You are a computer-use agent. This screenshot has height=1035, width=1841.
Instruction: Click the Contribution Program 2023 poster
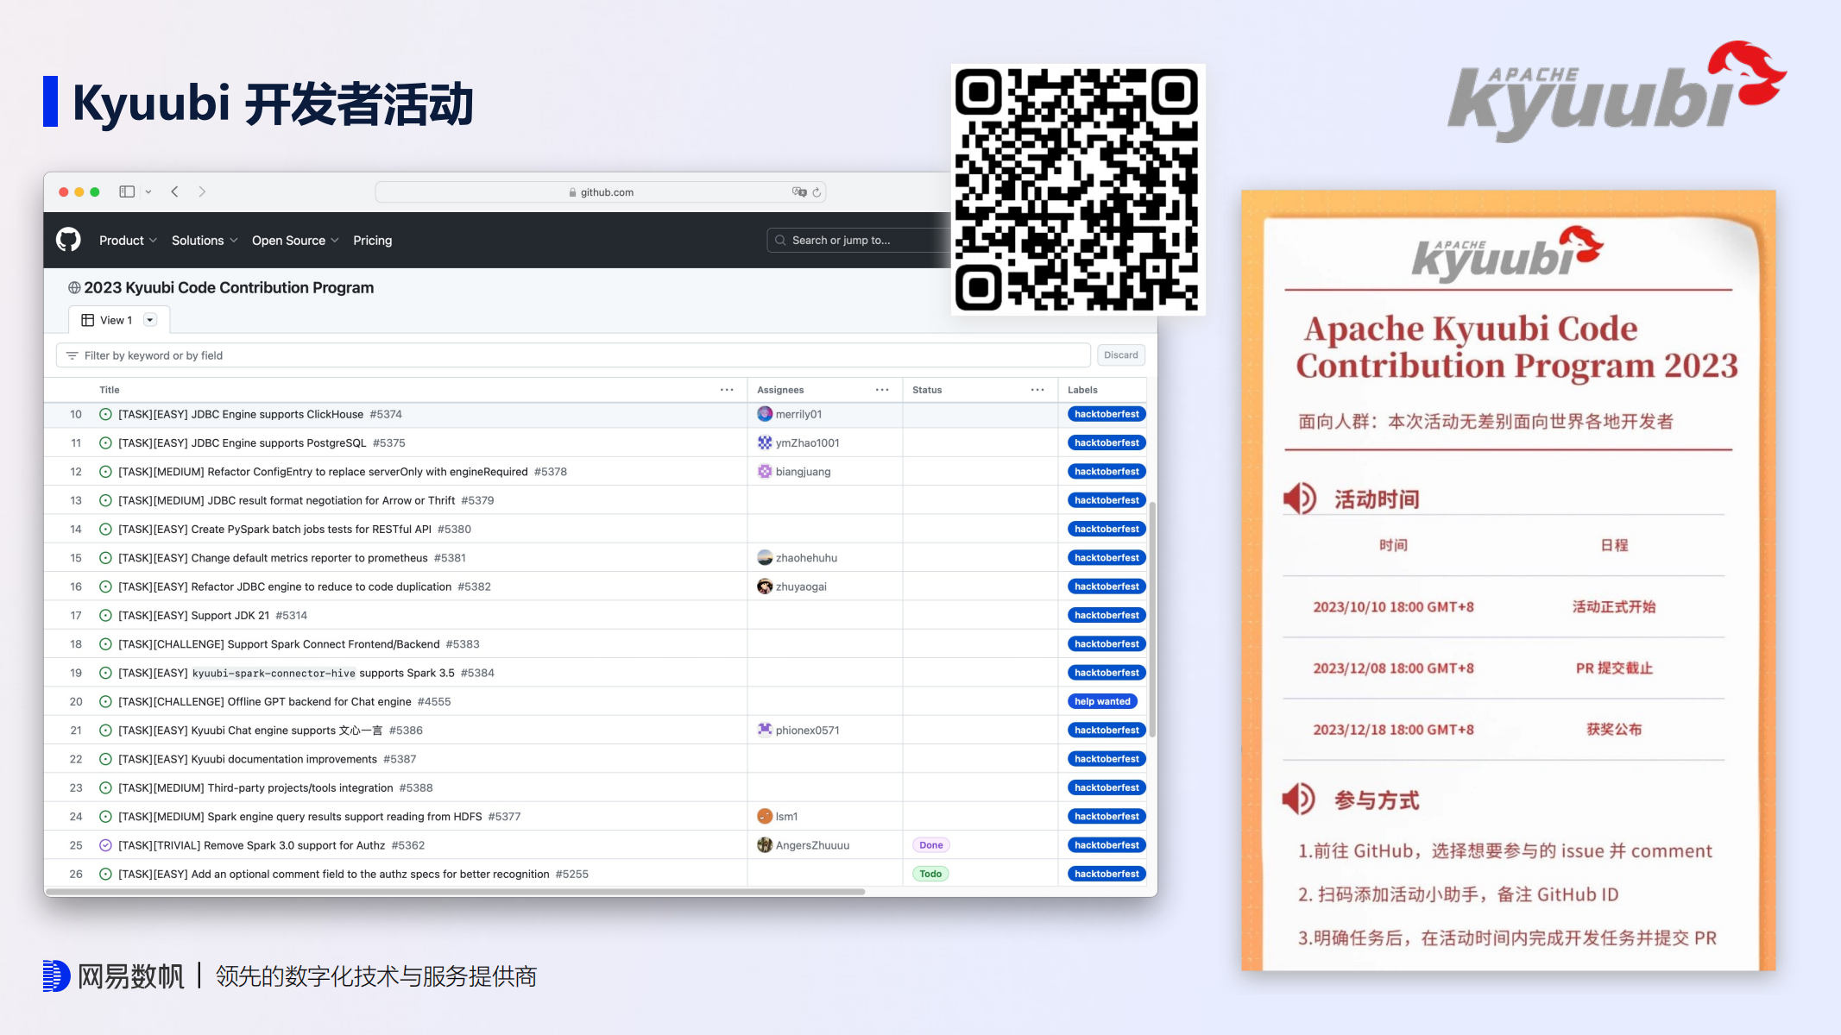tap(1509, 580)
